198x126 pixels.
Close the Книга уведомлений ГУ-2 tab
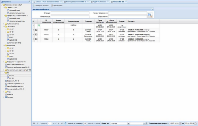88,1
